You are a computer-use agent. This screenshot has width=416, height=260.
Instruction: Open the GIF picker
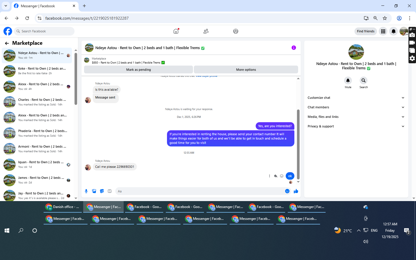(x=109, y=191)
